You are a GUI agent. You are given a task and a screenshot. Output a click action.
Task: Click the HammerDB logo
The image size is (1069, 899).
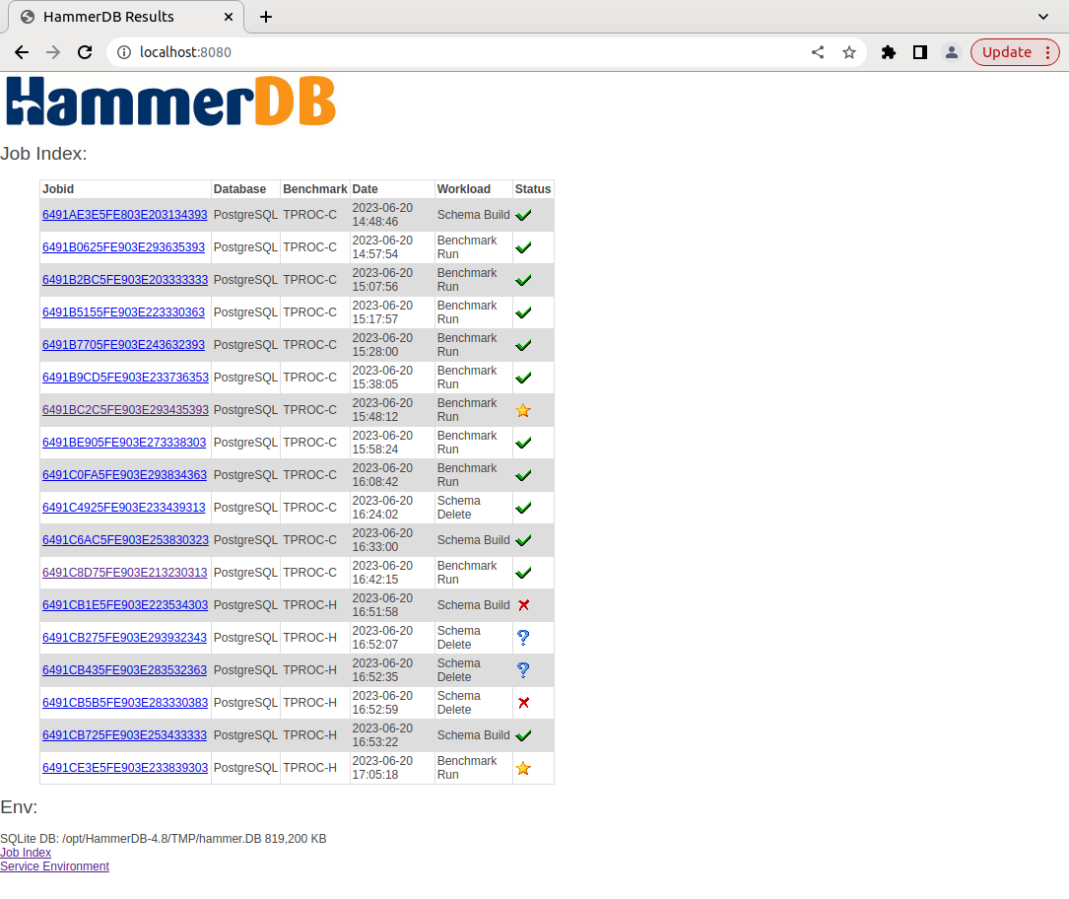click(170, 101)
